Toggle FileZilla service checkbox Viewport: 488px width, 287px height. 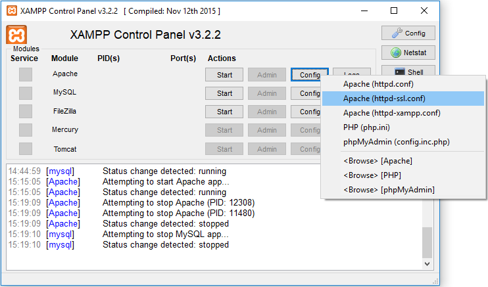coord(26,111)
